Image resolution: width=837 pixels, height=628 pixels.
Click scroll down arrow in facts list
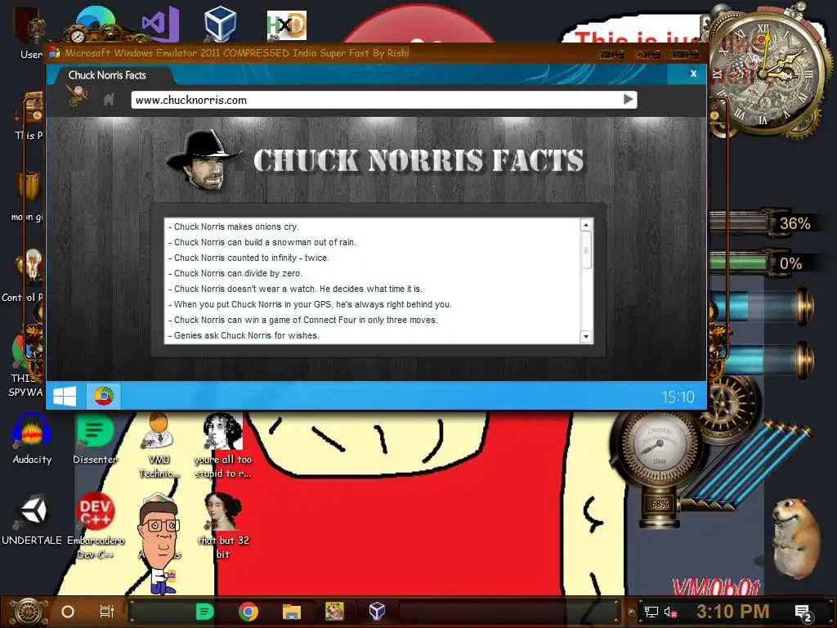(x=586, y=336)
